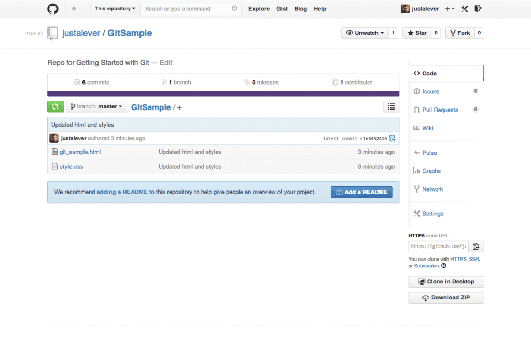Open the Explore menu item
This screenshot has width=531, height=341.
[259, 9]
